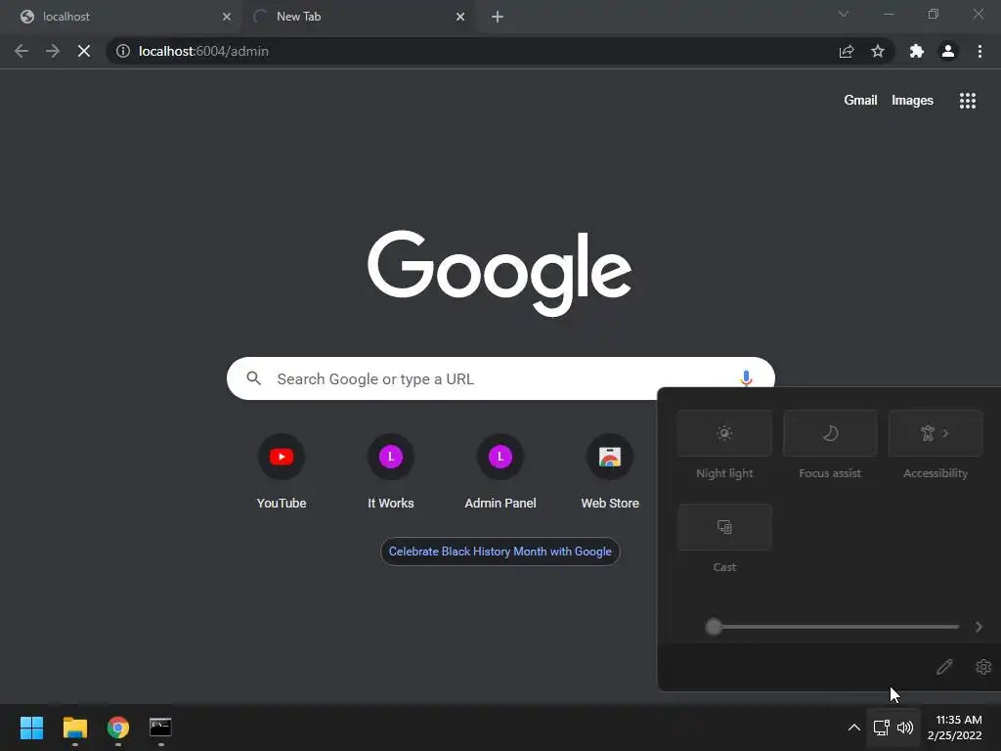
Task: Close the New Tab tab
Action: [x=460, y=17]
